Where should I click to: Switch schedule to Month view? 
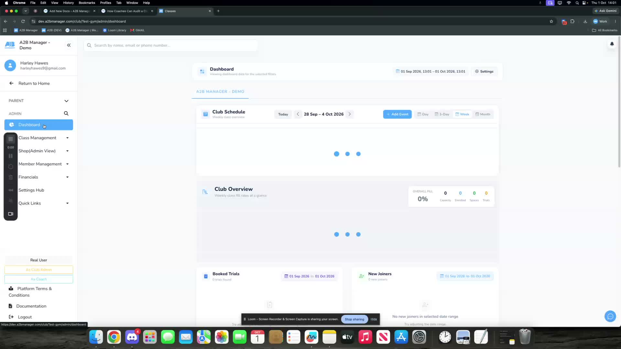483,114
